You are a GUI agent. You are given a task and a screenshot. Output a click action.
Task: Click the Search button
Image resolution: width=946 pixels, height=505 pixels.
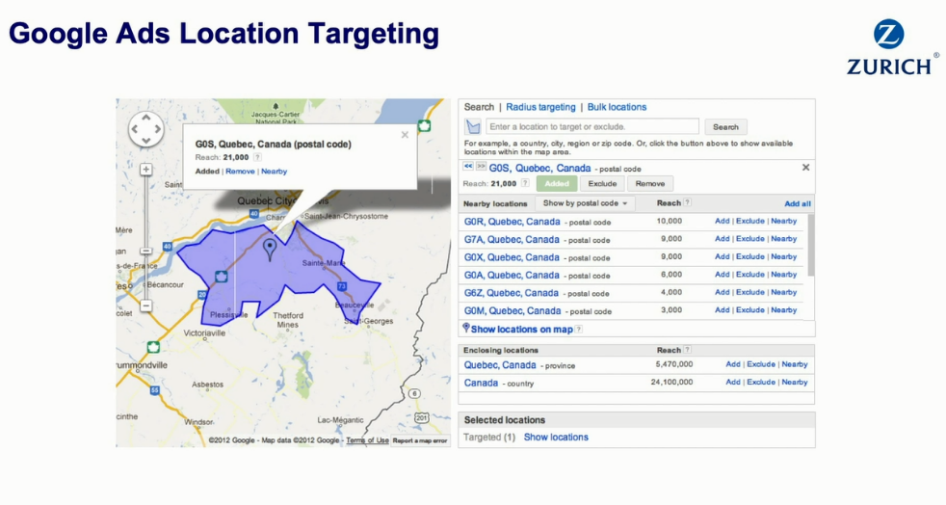(725, 126)
